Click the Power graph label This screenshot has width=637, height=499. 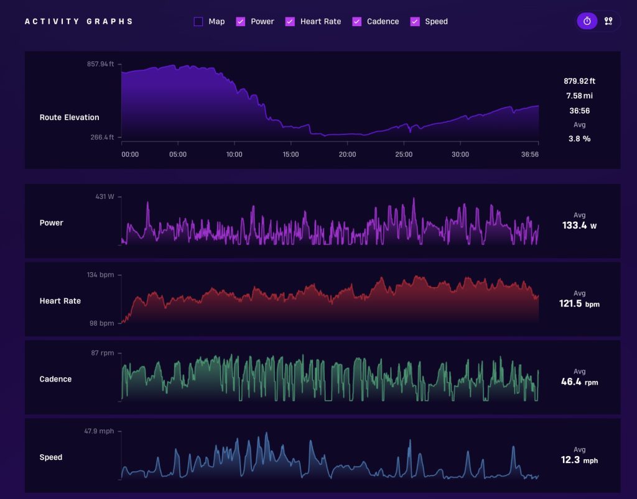[51, 222]
